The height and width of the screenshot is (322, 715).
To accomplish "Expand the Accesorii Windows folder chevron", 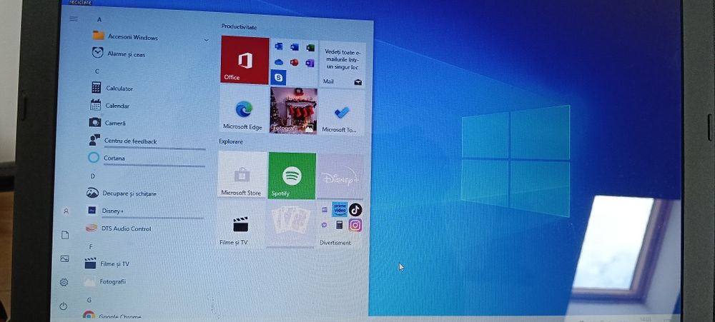I will point(206,40).
